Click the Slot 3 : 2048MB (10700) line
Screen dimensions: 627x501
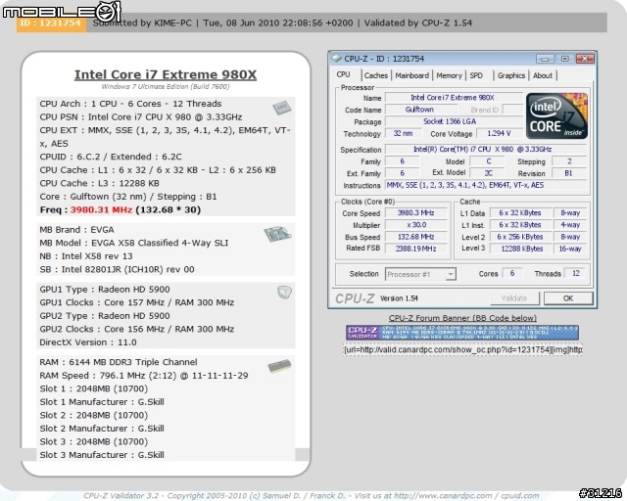click(94, 442)
